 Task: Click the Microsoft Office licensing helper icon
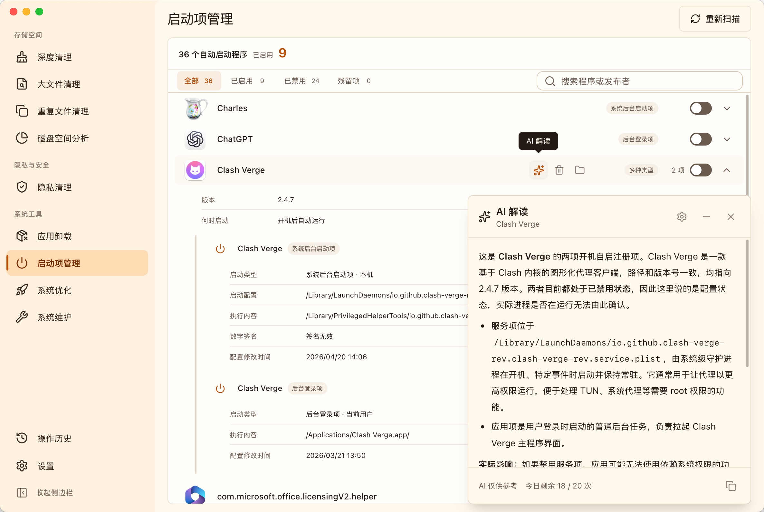(x=195, y=495)
